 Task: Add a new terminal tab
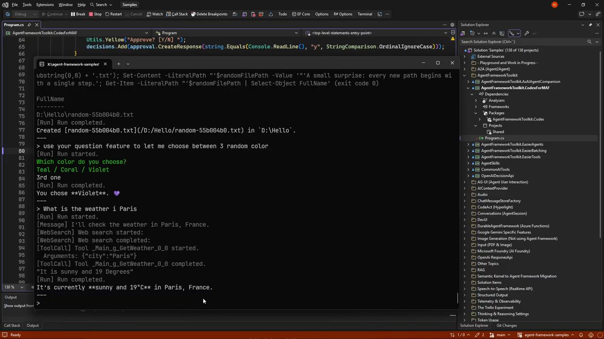118,64
